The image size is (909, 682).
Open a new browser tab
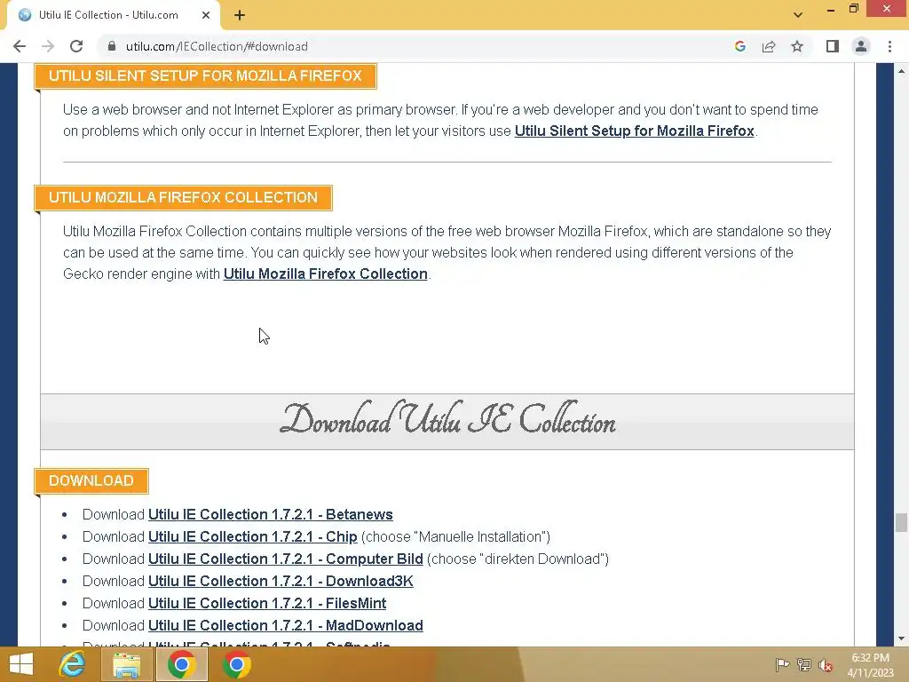pos(240,15)
